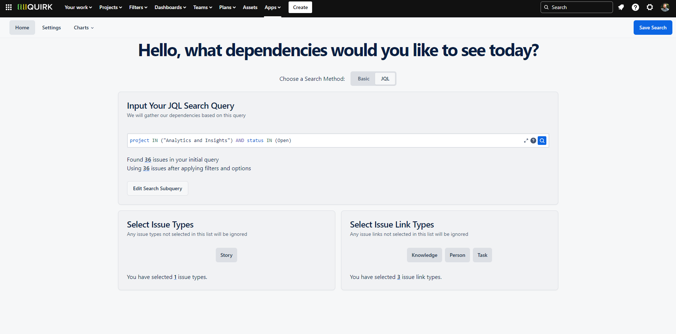Expand the Projects menu
Screen dimensions: 676x334
click(110, 7)
